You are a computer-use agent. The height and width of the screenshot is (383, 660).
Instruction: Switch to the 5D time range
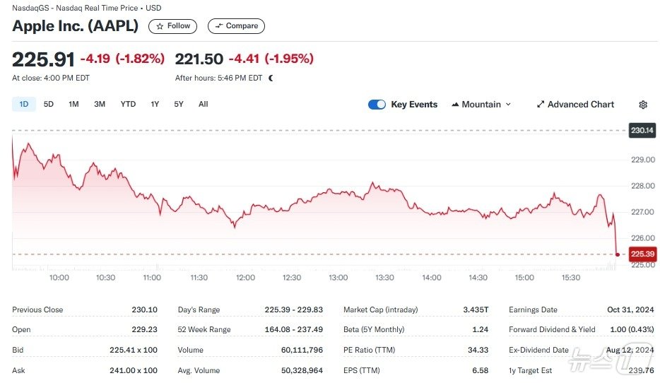coord(49,105)
